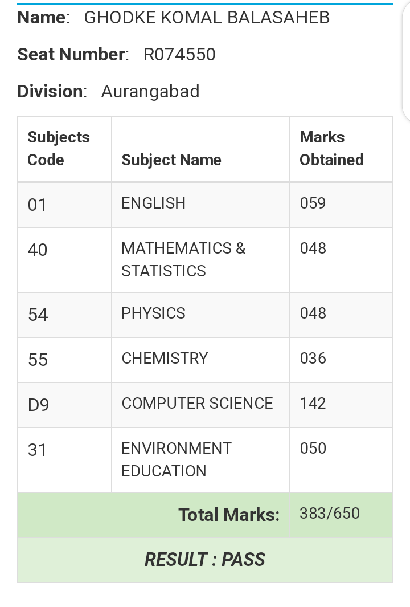Click the RESULT : PASS banner
The image size is (410, 607).
point(205,560)
